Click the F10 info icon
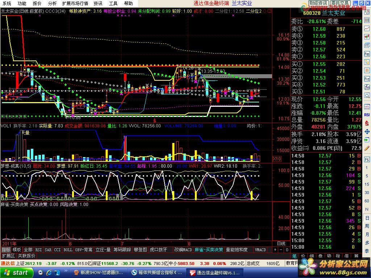This screenshot has width=371, height=278. 367,54
